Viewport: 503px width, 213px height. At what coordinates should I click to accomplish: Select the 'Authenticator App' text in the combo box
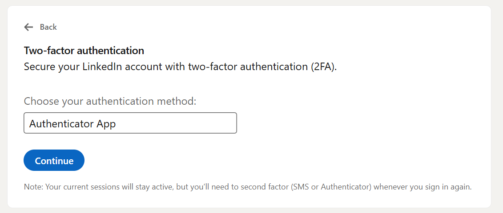72,123
